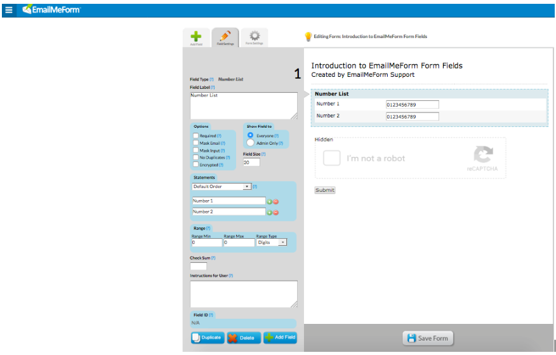
Task: Open Instructions for User help tooltip
Action: [231, 276]
